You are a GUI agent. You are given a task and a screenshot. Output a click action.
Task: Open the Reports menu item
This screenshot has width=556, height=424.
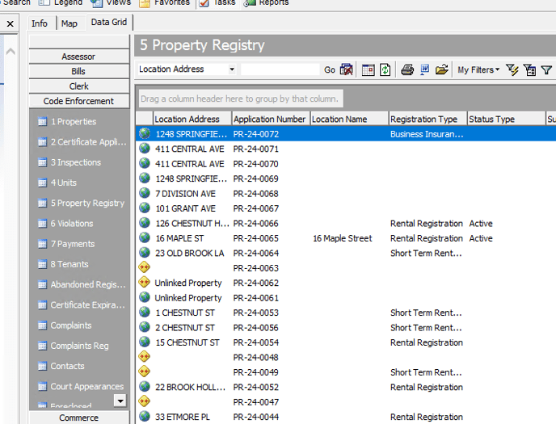[x=267, y=3]
